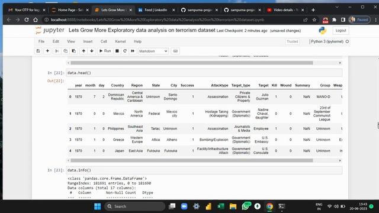Viewport: 379px width, 213px height.
Task: Switch to the Gmail OTP tab
Action: (27, 10)
